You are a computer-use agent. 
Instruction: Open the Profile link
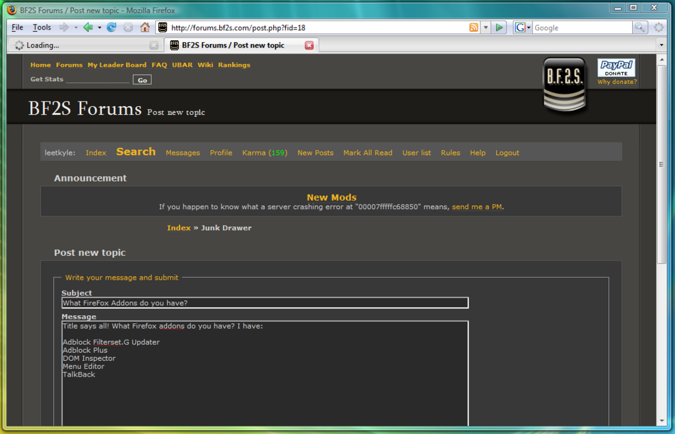click(221, 153)
